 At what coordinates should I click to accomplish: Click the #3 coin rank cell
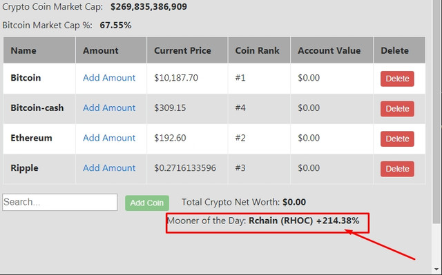point(259,169)
